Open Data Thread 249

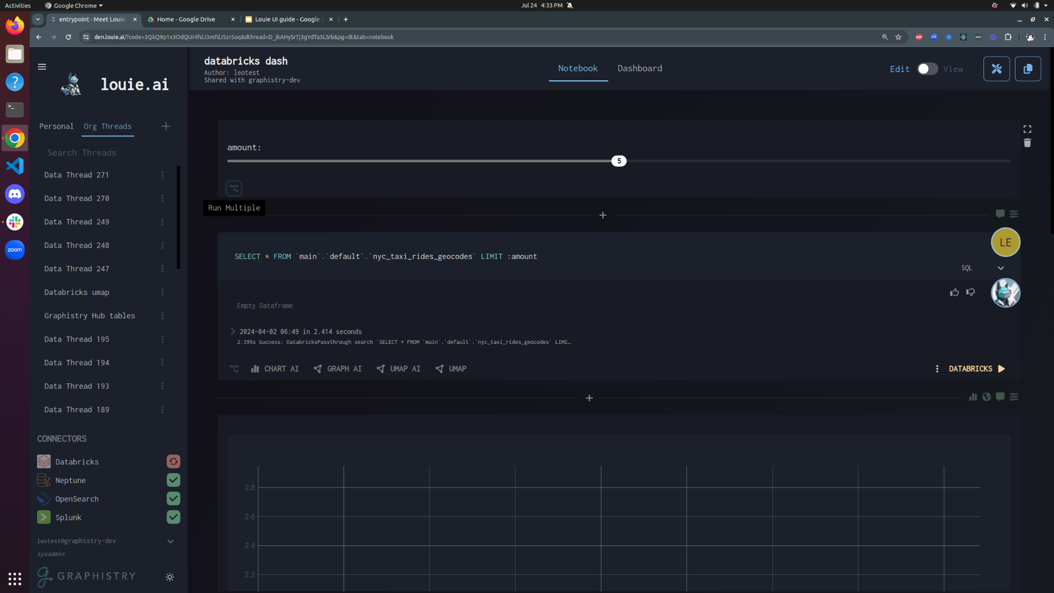[x=77, y=222]
